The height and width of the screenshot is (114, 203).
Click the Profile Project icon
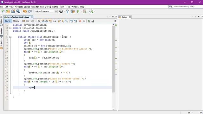pyautogui.click(x=91, y=11)
